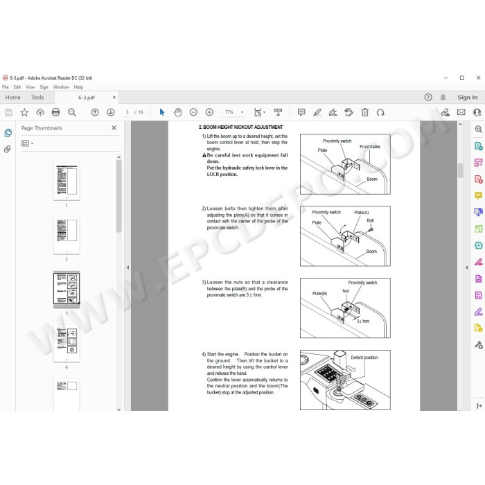The height and width of the screenshot is (485, 485).
Task: Add the file to starred bookmarks
Action: 24,112
